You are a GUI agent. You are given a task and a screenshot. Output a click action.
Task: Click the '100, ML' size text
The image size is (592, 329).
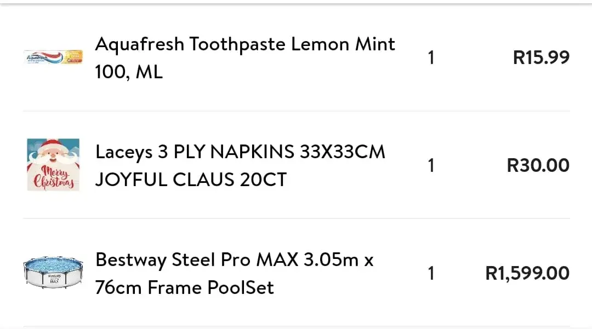[x=129, y=72]
